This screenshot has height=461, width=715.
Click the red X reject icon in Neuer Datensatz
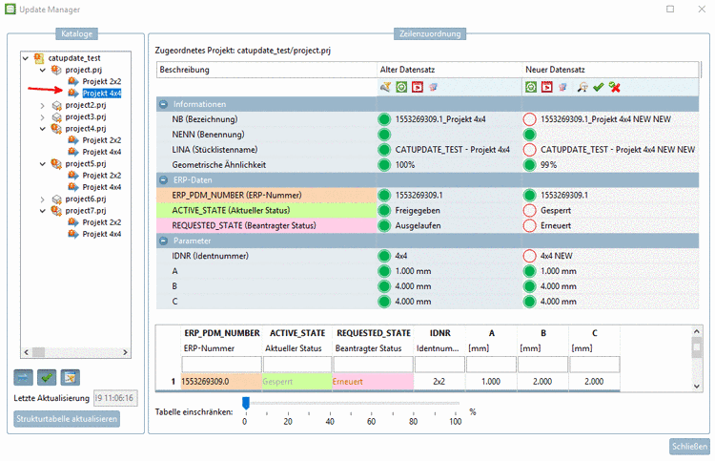click(x=615, y=87)
